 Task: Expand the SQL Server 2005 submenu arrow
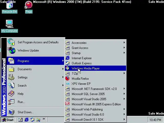[x=124, y=94]
